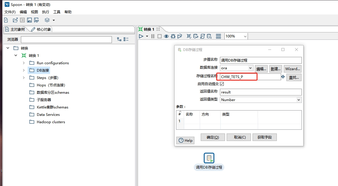338x186 pixels.
Task: Save the transformation with floppy disk icon
Action: click(29, 20)
